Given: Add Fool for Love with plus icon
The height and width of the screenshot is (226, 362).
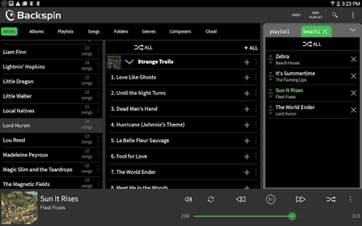Looking at the screenshot, I should (247, 157).
